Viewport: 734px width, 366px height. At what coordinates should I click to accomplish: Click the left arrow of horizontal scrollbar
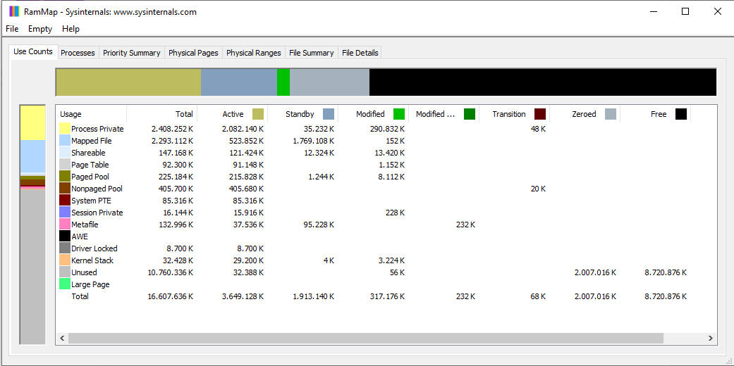pos(62,338)
